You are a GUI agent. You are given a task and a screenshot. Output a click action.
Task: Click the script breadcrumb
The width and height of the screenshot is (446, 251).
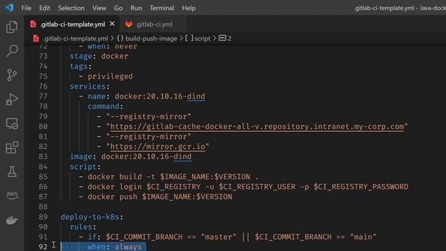203,38
